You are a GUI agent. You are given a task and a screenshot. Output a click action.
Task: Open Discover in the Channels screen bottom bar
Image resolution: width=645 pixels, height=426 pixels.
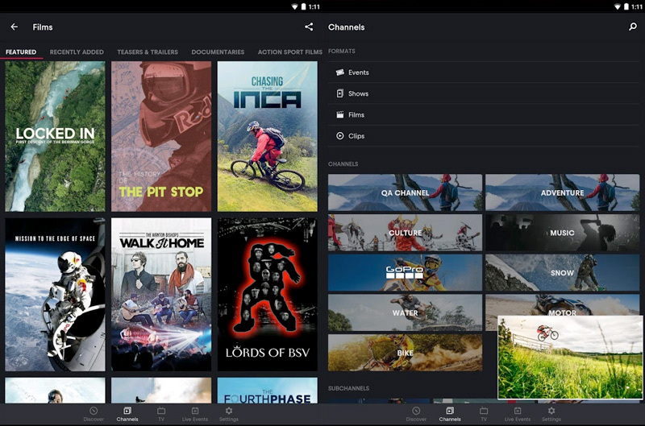(416, 414)
